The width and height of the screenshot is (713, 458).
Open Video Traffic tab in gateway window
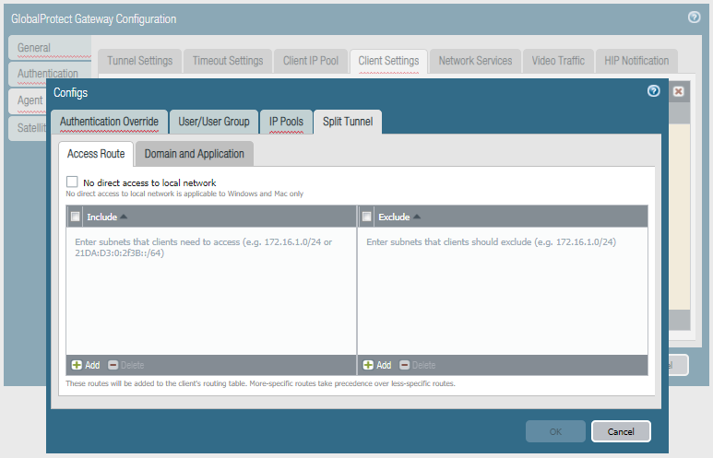point(558,61)
